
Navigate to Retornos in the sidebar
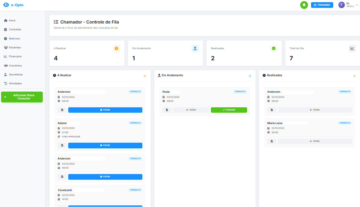coord(14,39)
